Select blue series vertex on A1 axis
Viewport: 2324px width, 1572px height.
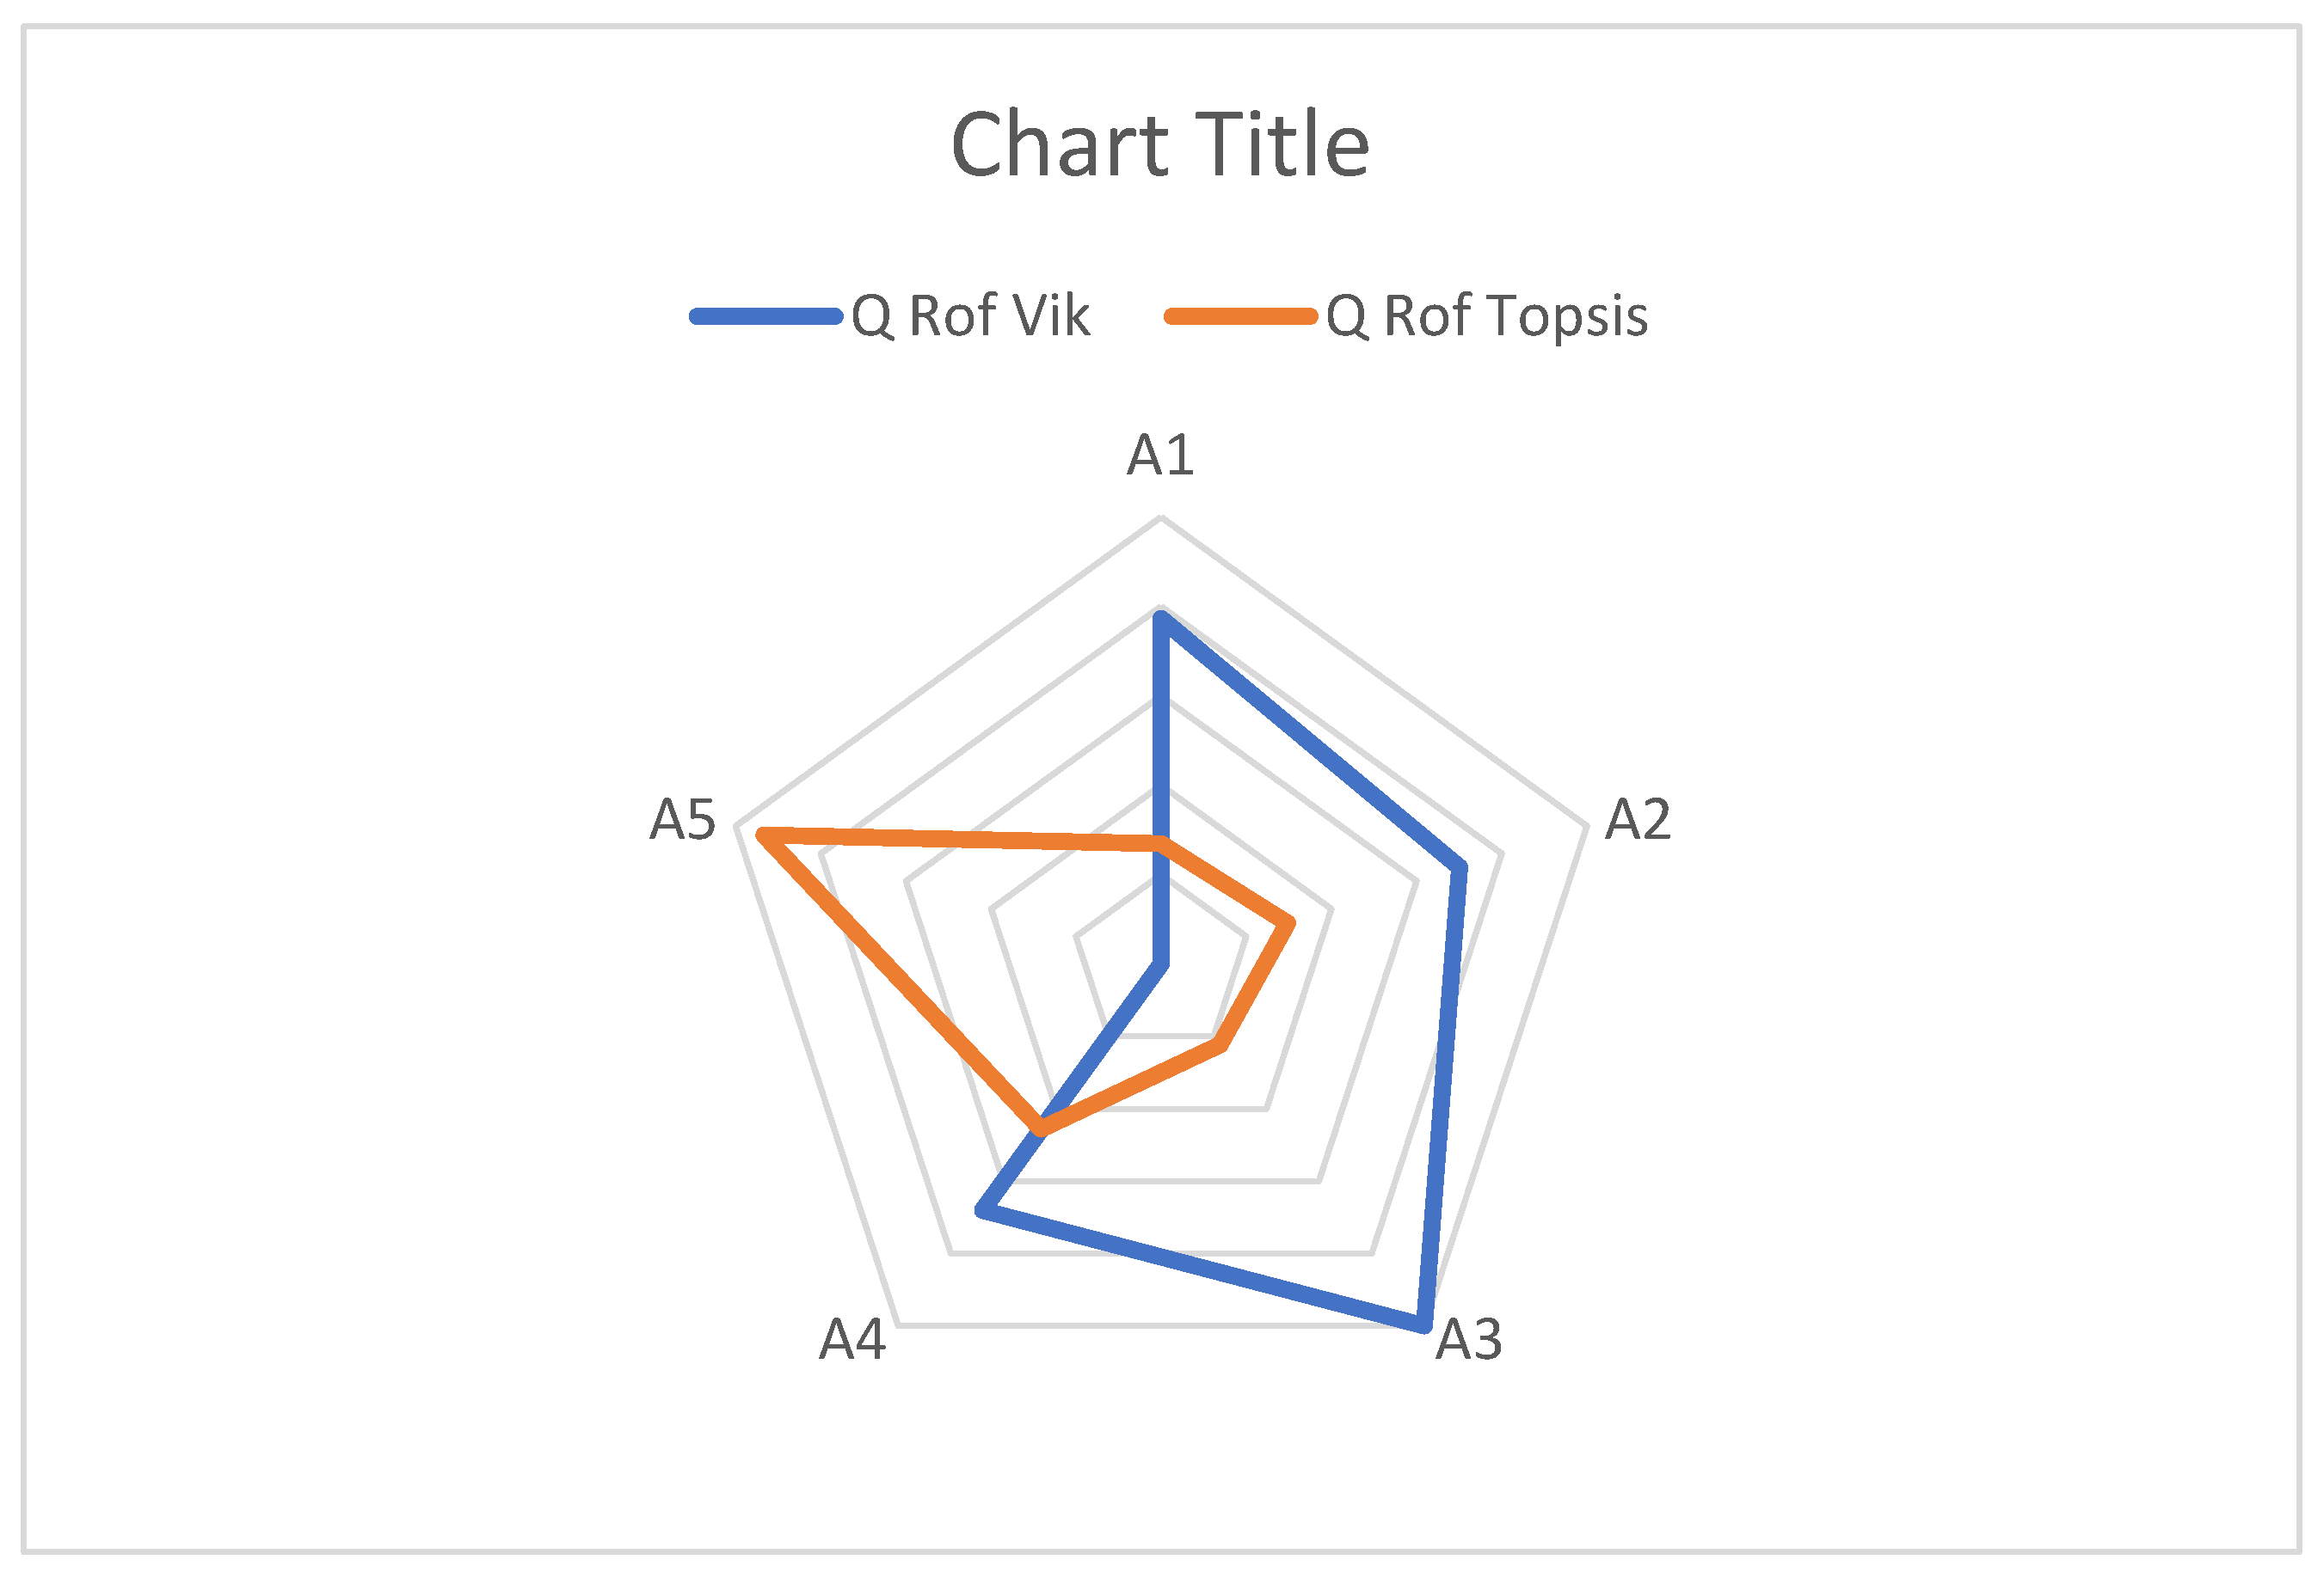[1160, 616]
